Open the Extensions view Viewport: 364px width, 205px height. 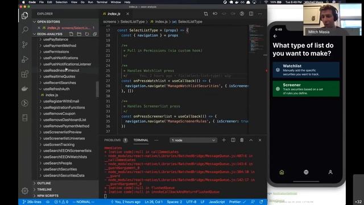pos(25,74)
